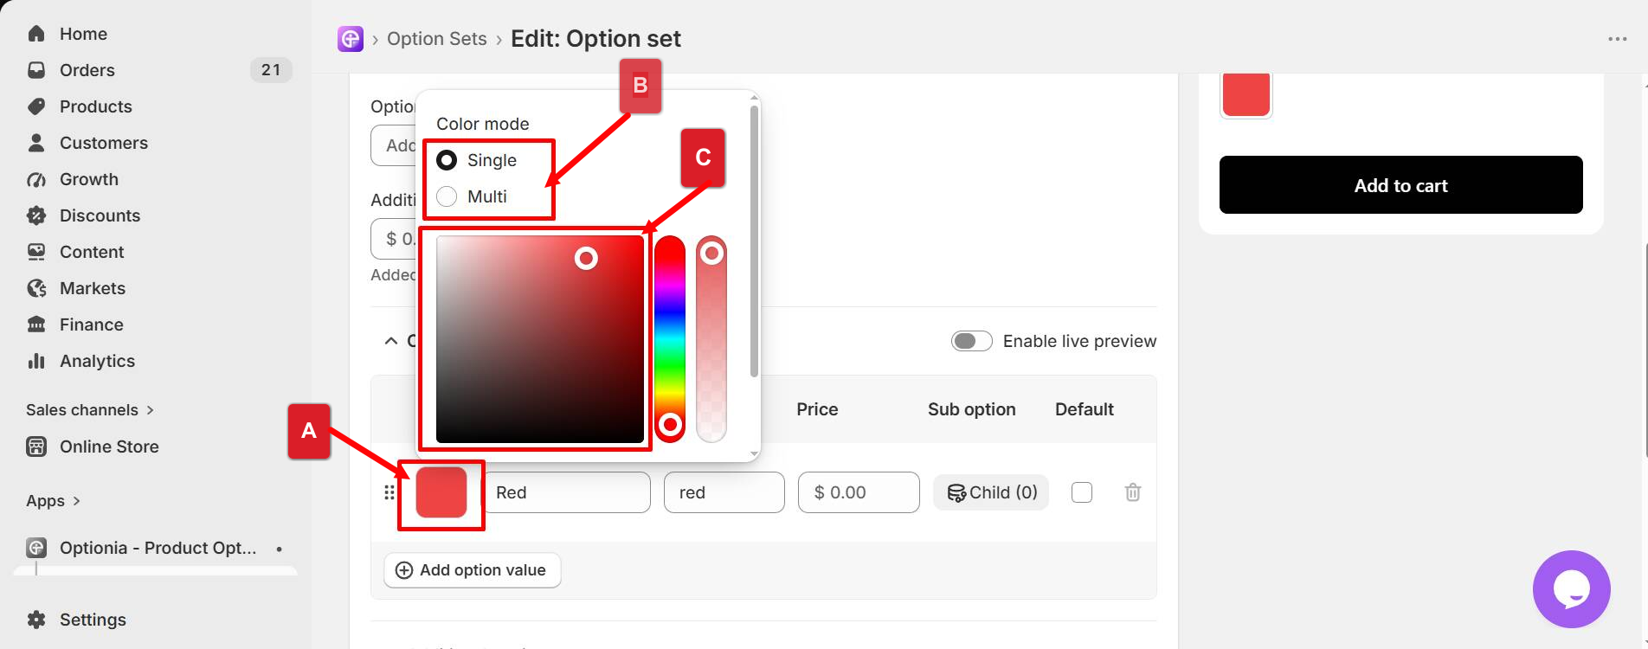Go to Option Sets breadcrumb link
This screenshot has width=1648, height=649.
(x=437, y=39)
